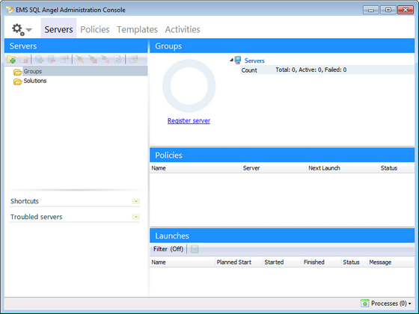Sort Policies by Next Launch column
The height and width of the screenshot is (314, 419).
[343, 168]
